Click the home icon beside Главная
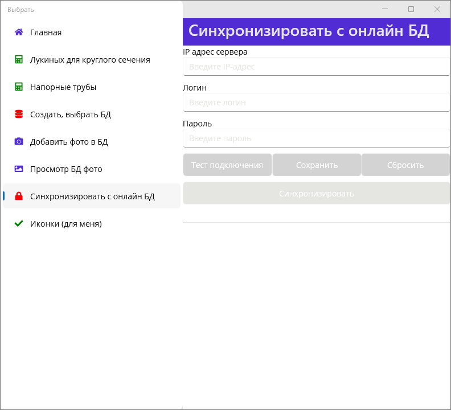 pos(19,32)
